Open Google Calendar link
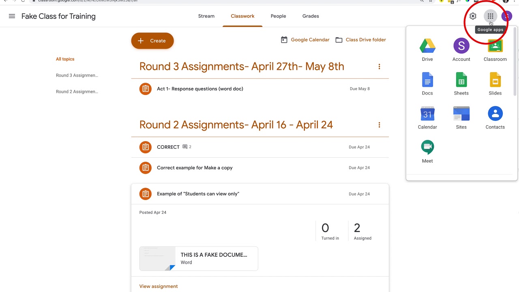 coord(305,40)
